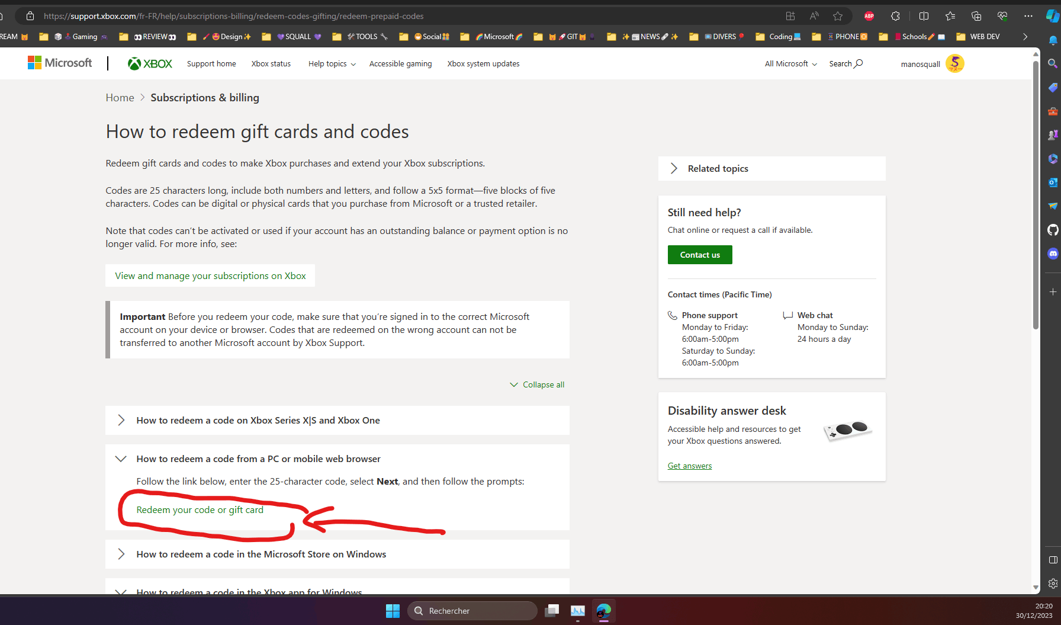Go to Home breadcrumb link
The image size is (1061, 625).
point(120,98)
